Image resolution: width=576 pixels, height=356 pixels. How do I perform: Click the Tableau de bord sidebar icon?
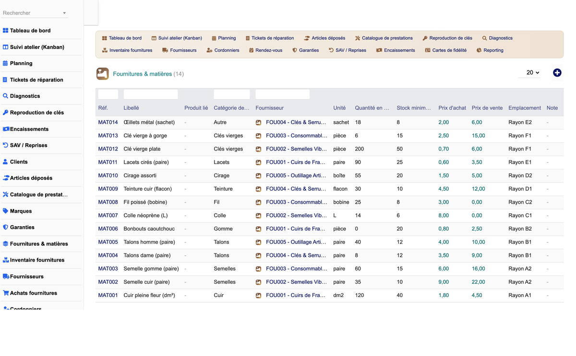pyautogui.click(x=6, y=31)
